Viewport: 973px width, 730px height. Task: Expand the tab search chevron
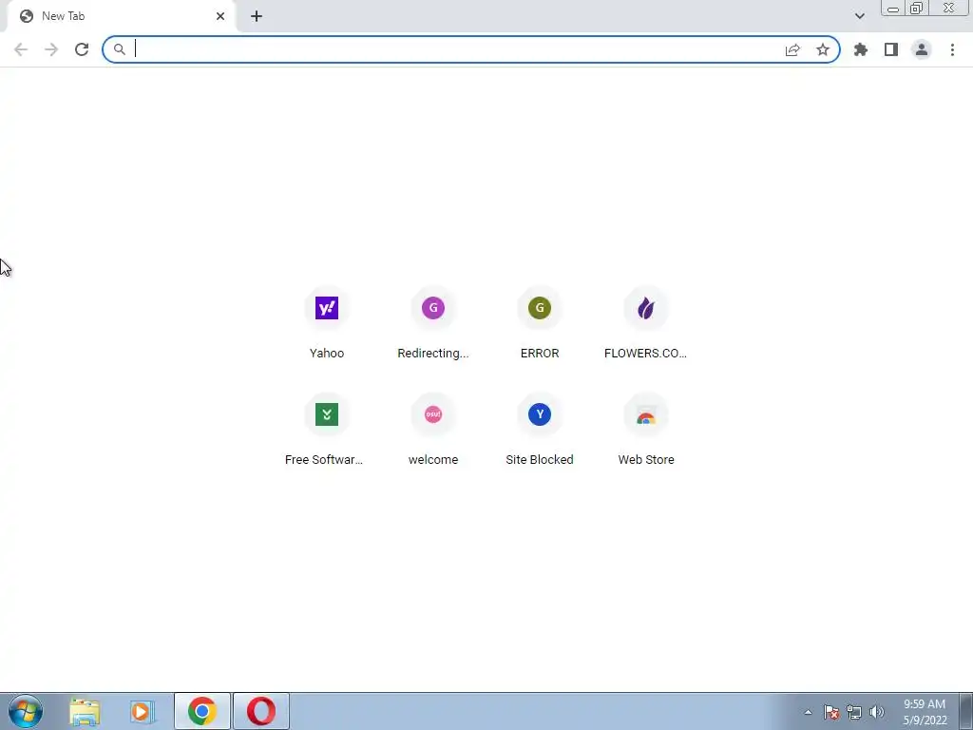point(859,16)
